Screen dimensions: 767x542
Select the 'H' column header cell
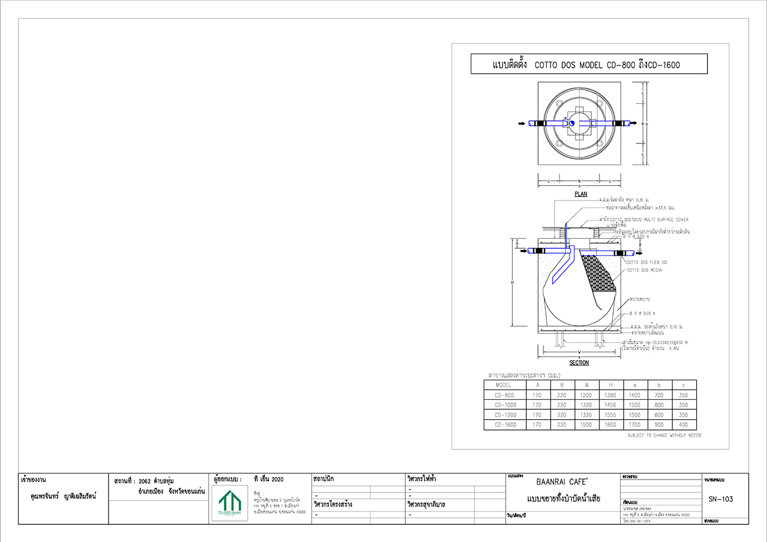[610, 385]
